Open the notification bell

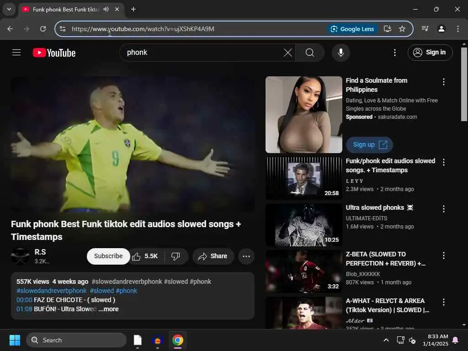[456, 340]
